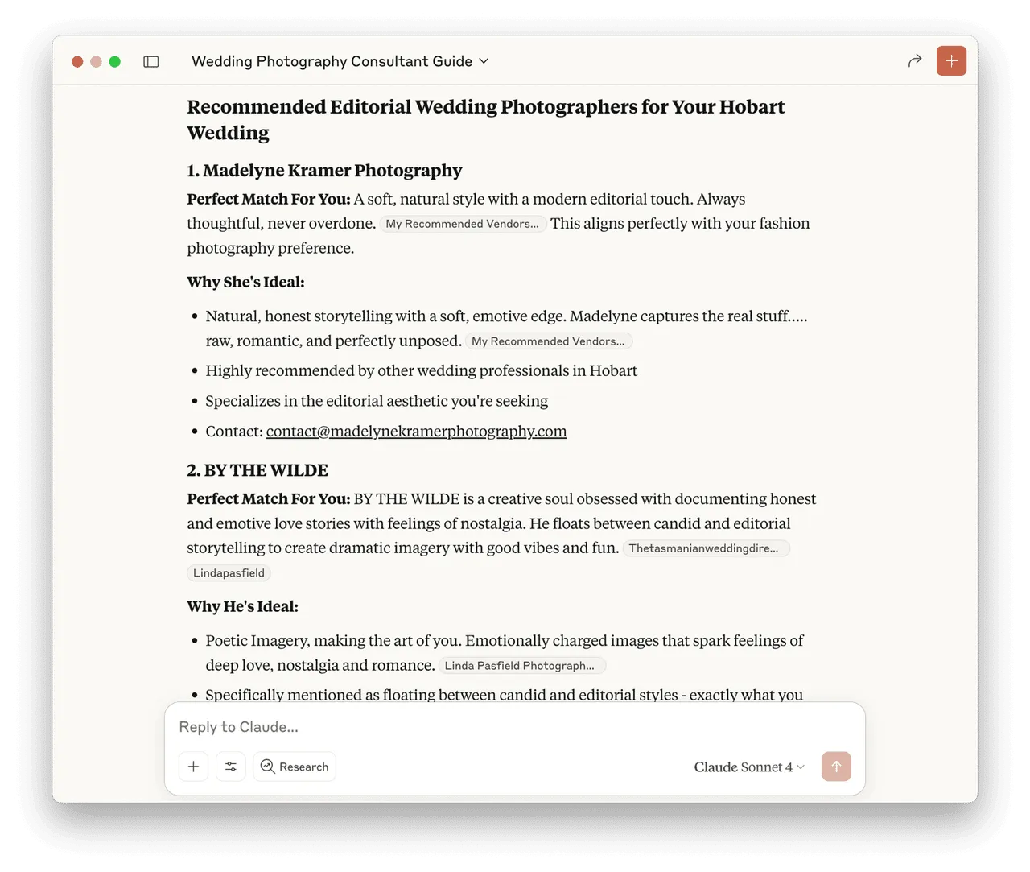Enable Research mode
Image resolution: width=1030 pixels, height=872 pixels.
coord(295,767)
